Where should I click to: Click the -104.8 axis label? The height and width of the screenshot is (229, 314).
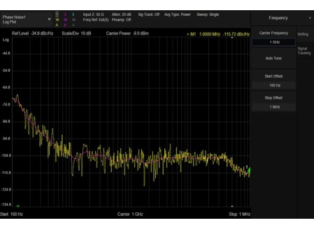(x=6, y=155)
